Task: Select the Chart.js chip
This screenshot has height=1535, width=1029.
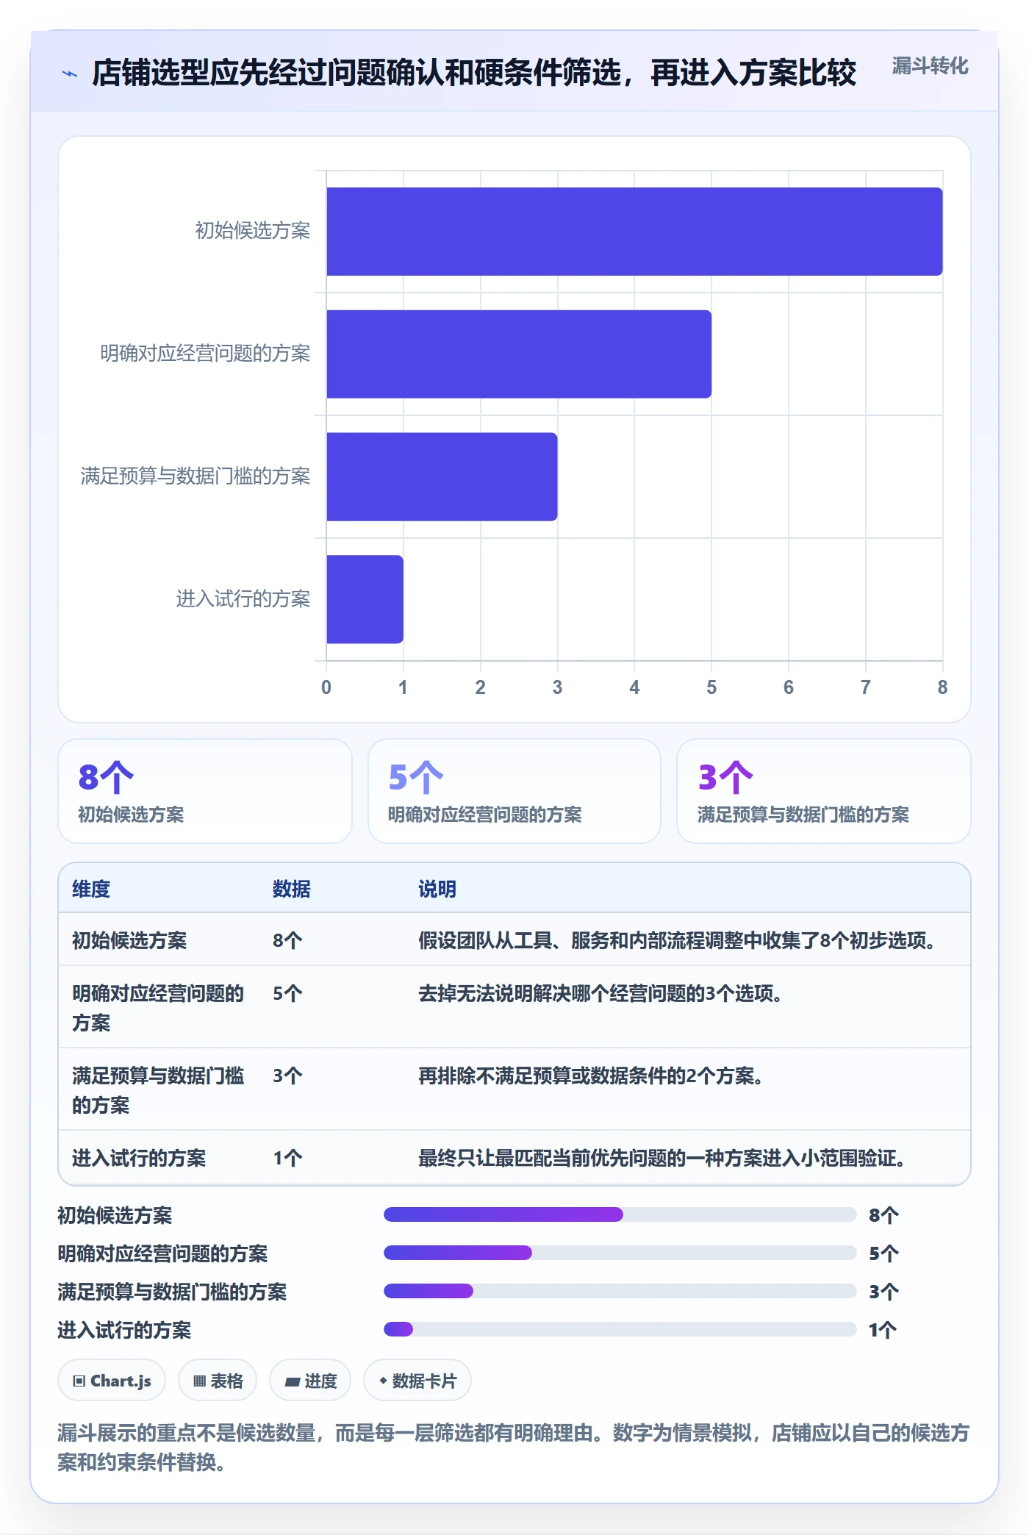Action: click(112, 1381)
